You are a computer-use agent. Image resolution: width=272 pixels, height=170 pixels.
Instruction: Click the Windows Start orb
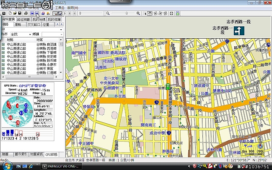[7, 166]
